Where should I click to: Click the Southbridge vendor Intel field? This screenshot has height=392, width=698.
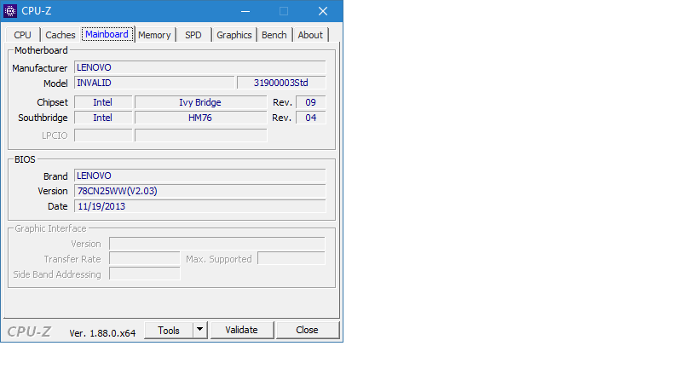[103, 118]
